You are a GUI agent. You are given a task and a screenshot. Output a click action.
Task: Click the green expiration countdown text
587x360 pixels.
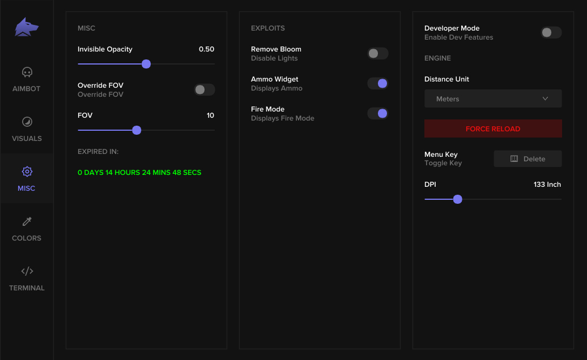click(139, 172)
